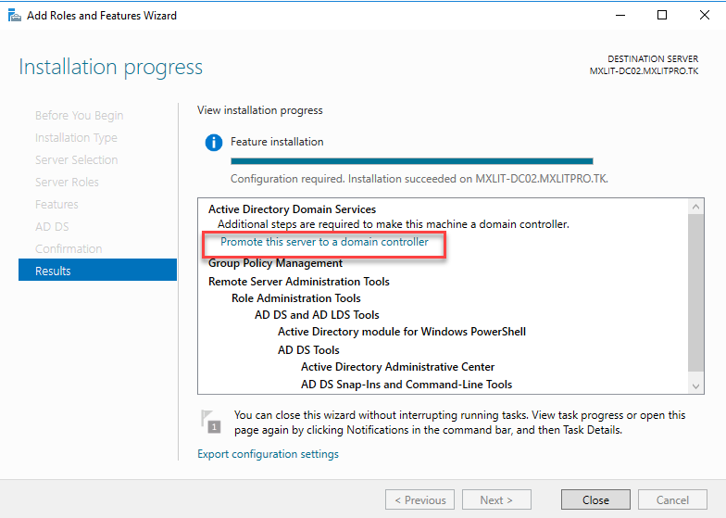The height and width of the screenshot is (518, 726).
Task: Click Group Policy Management entry
Action: [x=276, y=263]
